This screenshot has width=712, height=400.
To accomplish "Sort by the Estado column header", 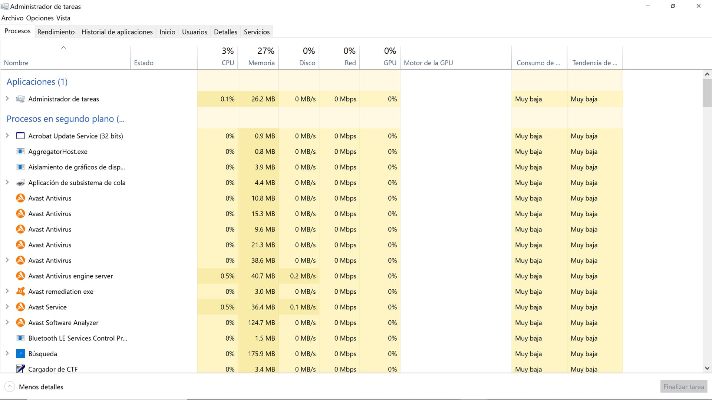I will pos(164,57).
